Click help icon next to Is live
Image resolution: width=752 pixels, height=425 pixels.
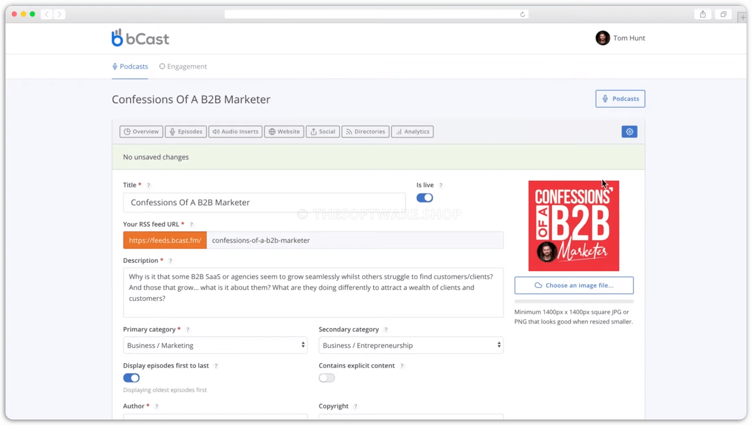coord(441,185)
